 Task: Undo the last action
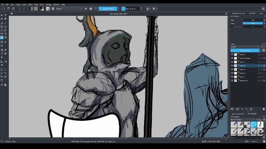(20, 9)
